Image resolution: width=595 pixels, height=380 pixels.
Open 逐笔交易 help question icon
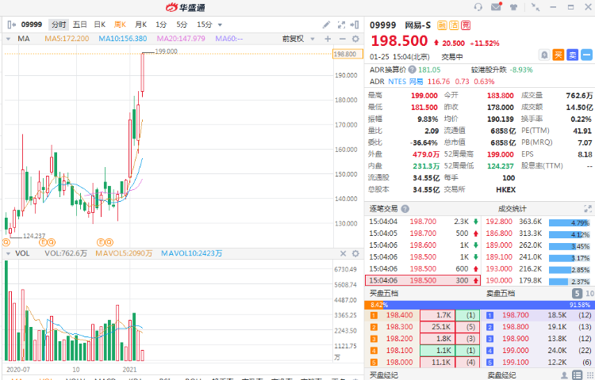pyautogui.click(x=405, y=209)
